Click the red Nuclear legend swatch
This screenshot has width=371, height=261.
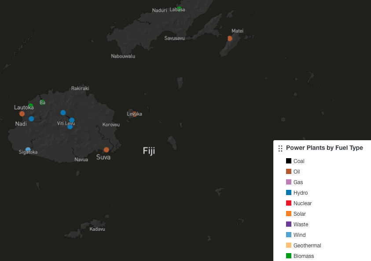click(289, 203)
